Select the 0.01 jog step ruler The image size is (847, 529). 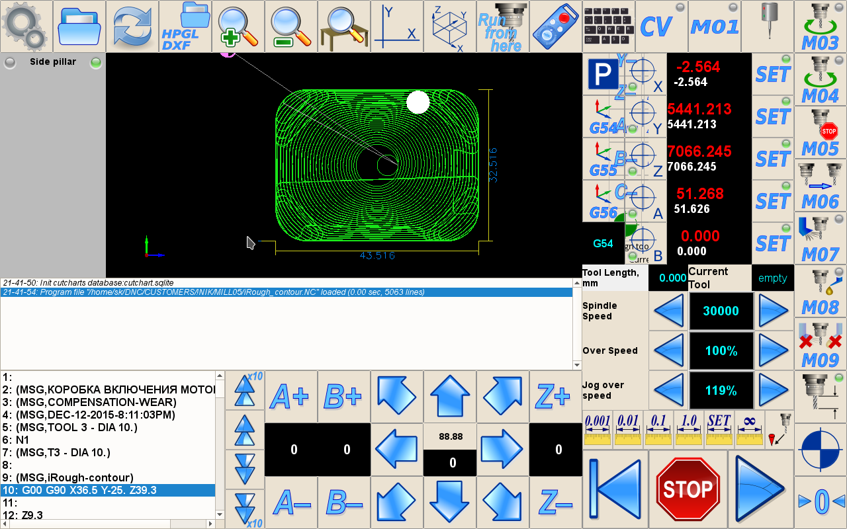point(627,428)
